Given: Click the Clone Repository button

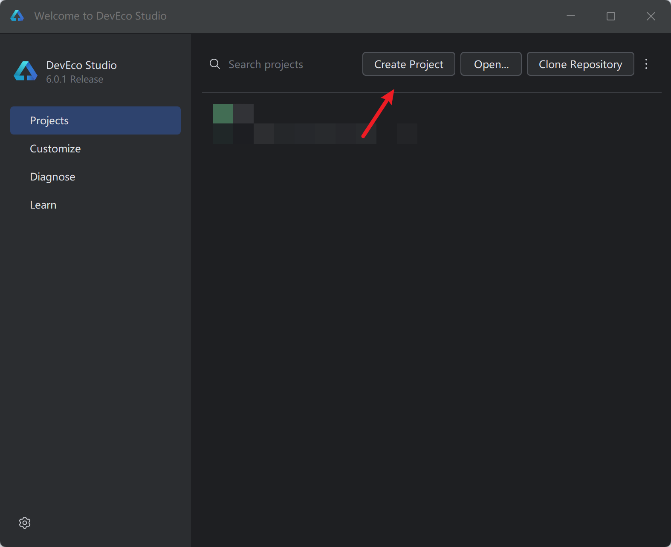Looking at the screenshot, I should coord(580,64).
